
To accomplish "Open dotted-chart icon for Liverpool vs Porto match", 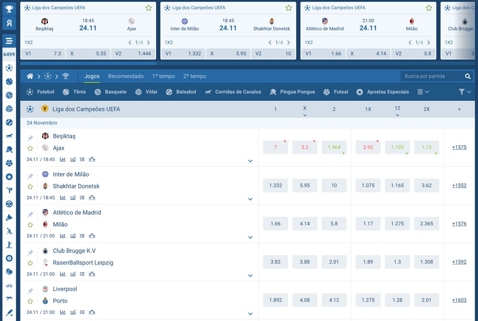I will pos(73,312).
